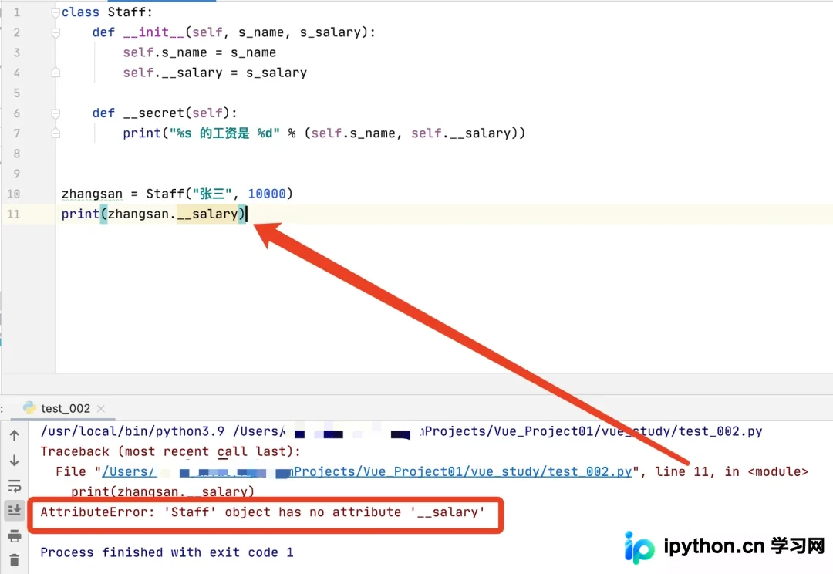Click '__init__' in the line 2 method definition
The height and width of the screenshot is (574, 833).
(153, 32)
